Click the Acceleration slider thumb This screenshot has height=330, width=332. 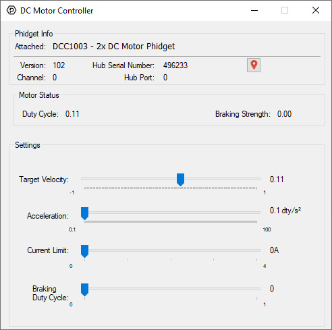85,213
